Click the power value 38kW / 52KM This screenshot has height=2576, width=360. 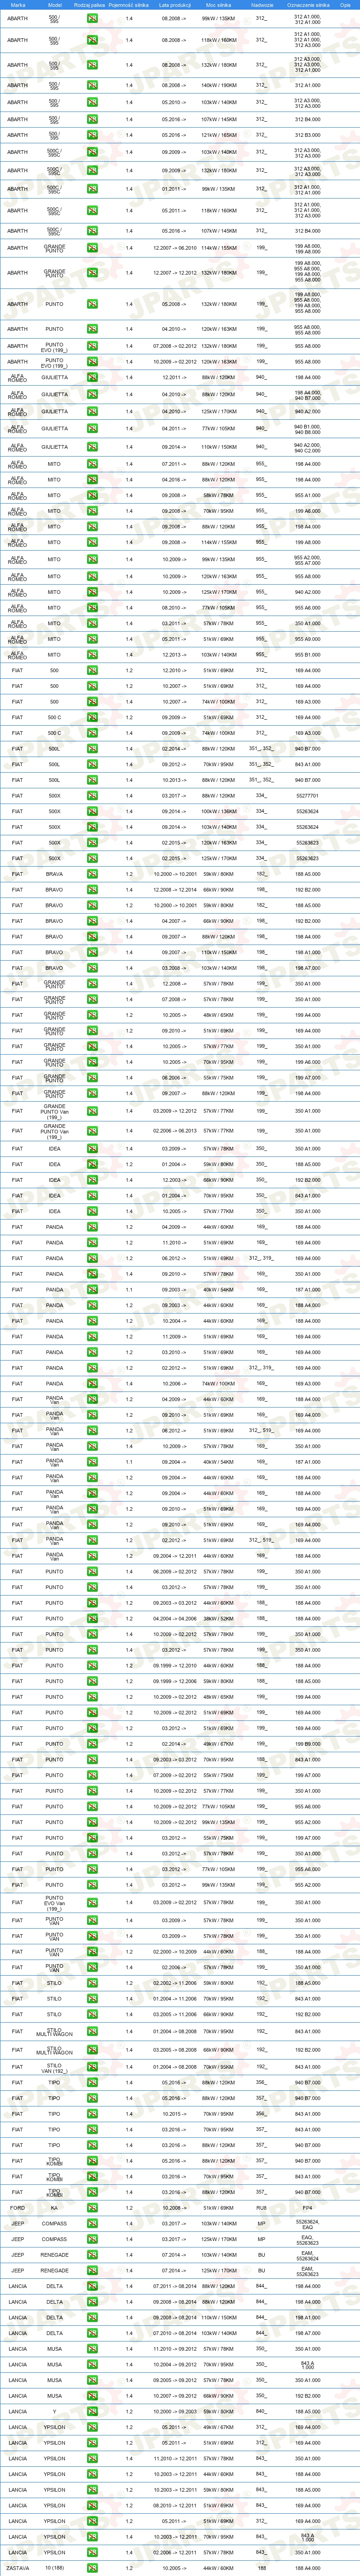point(219,1619)
